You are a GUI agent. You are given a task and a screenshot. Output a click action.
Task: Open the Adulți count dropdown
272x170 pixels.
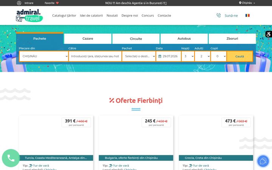(x=202, y=56)
